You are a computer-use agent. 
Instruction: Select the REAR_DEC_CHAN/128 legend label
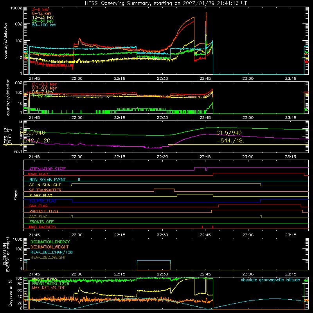pos(52,252)
